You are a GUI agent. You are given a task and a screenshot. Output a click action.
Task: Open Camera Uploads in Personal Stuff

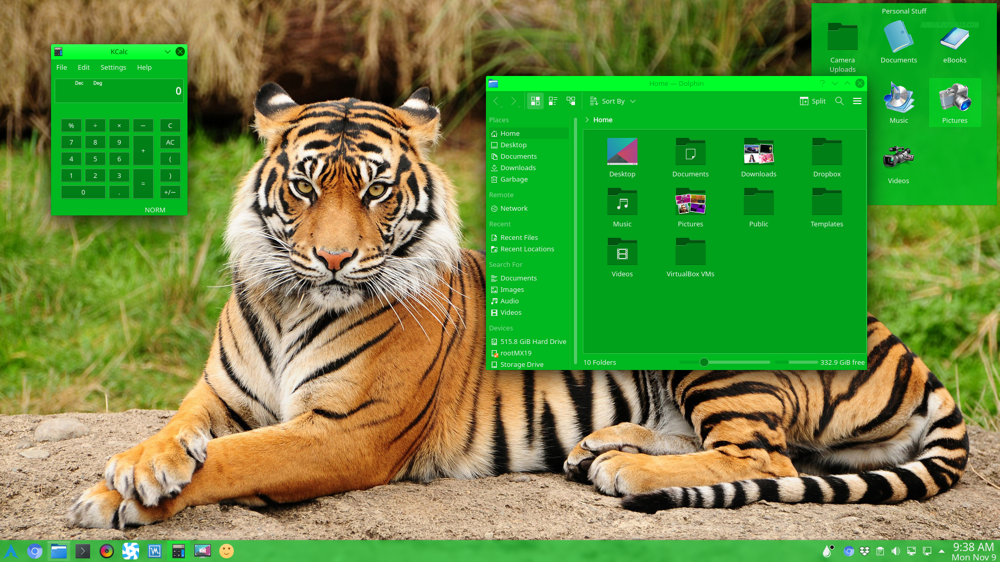(842, 47)
